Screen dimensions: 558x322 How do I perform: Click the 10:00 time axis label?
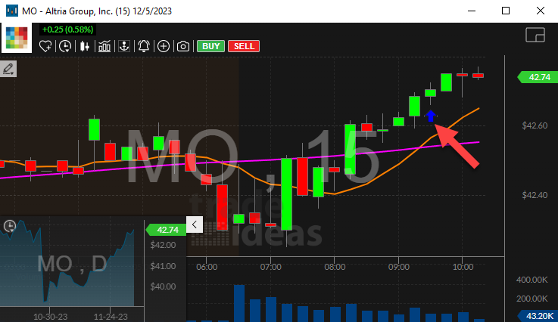[463, 267]
